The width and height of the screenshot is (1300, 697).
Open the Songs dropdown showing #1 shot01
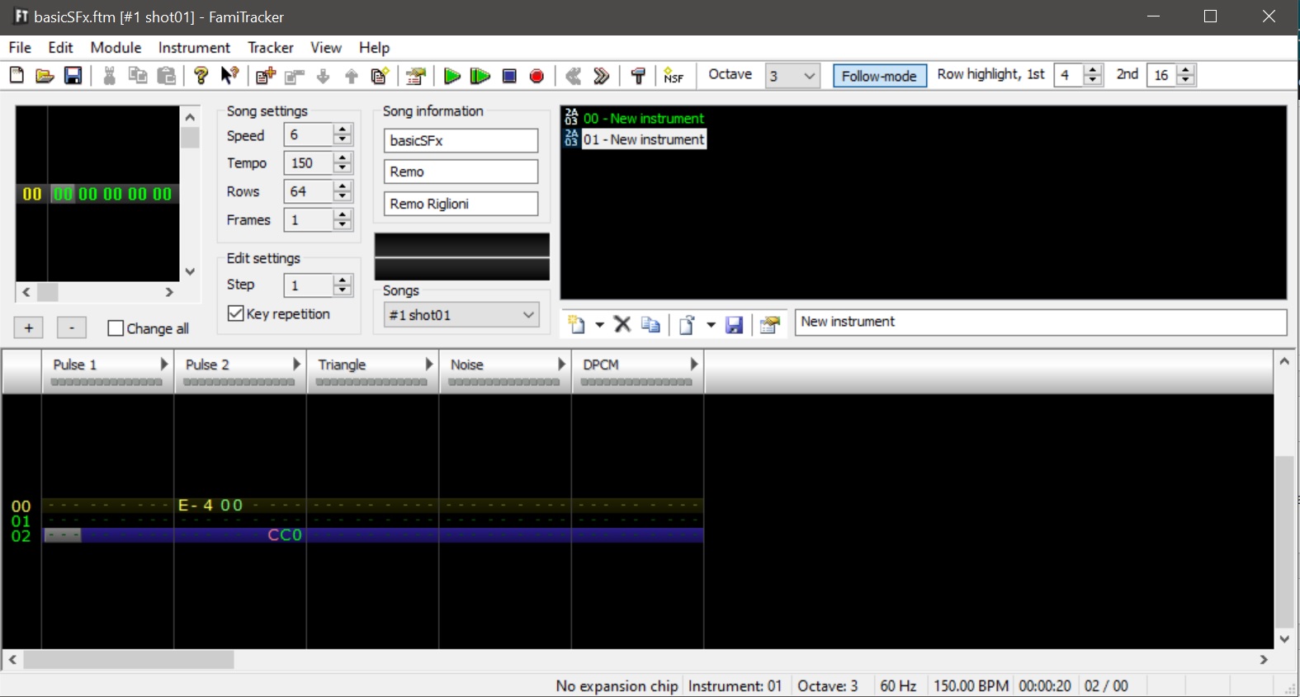click(461, 314)
